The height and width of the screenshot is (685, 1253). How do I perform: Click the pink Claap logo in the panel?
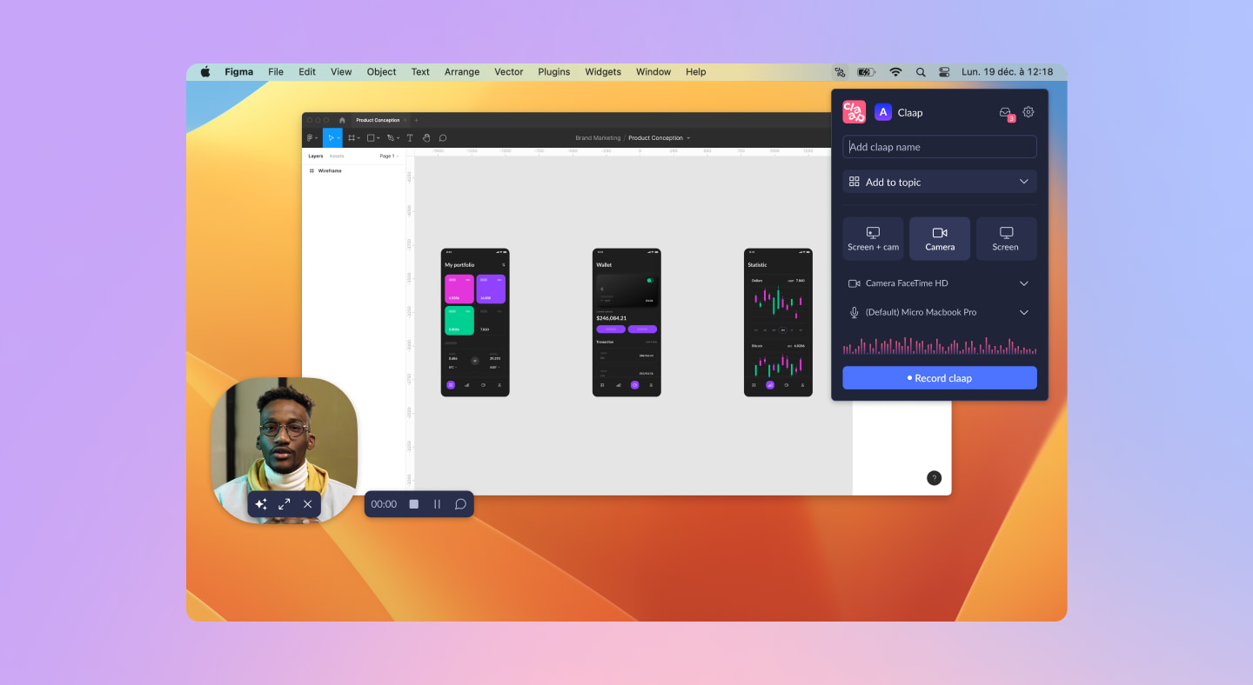pyautogui.click(x=854, y=112)
